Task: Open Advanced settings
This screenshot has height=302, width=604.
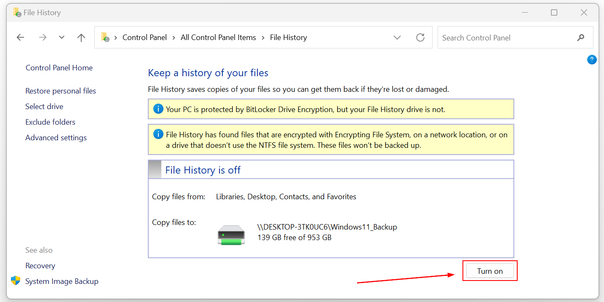Action: point(56,138)
